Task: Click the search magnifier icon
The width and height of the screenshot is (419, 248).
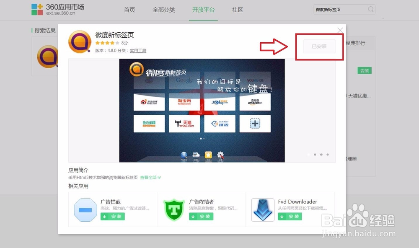Action: (371, 9)
